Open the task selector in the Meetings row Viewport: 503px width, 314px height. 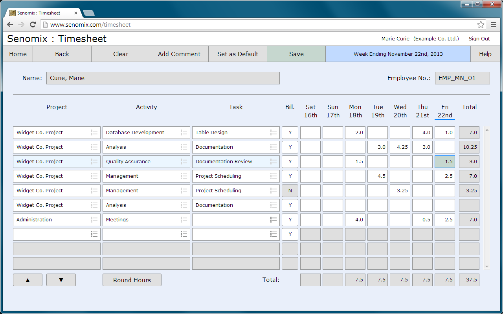273,219
